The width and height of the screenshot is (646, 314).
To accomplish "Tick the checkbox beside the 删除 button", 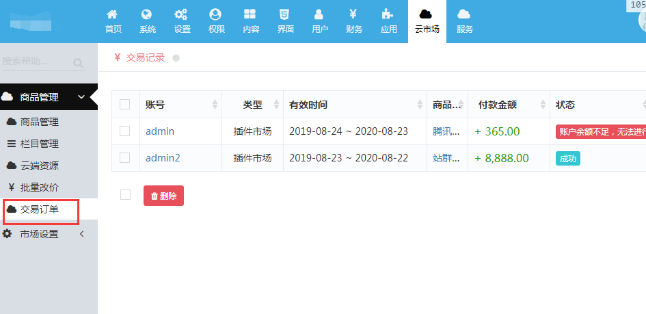I will click(x=125, y=195).
